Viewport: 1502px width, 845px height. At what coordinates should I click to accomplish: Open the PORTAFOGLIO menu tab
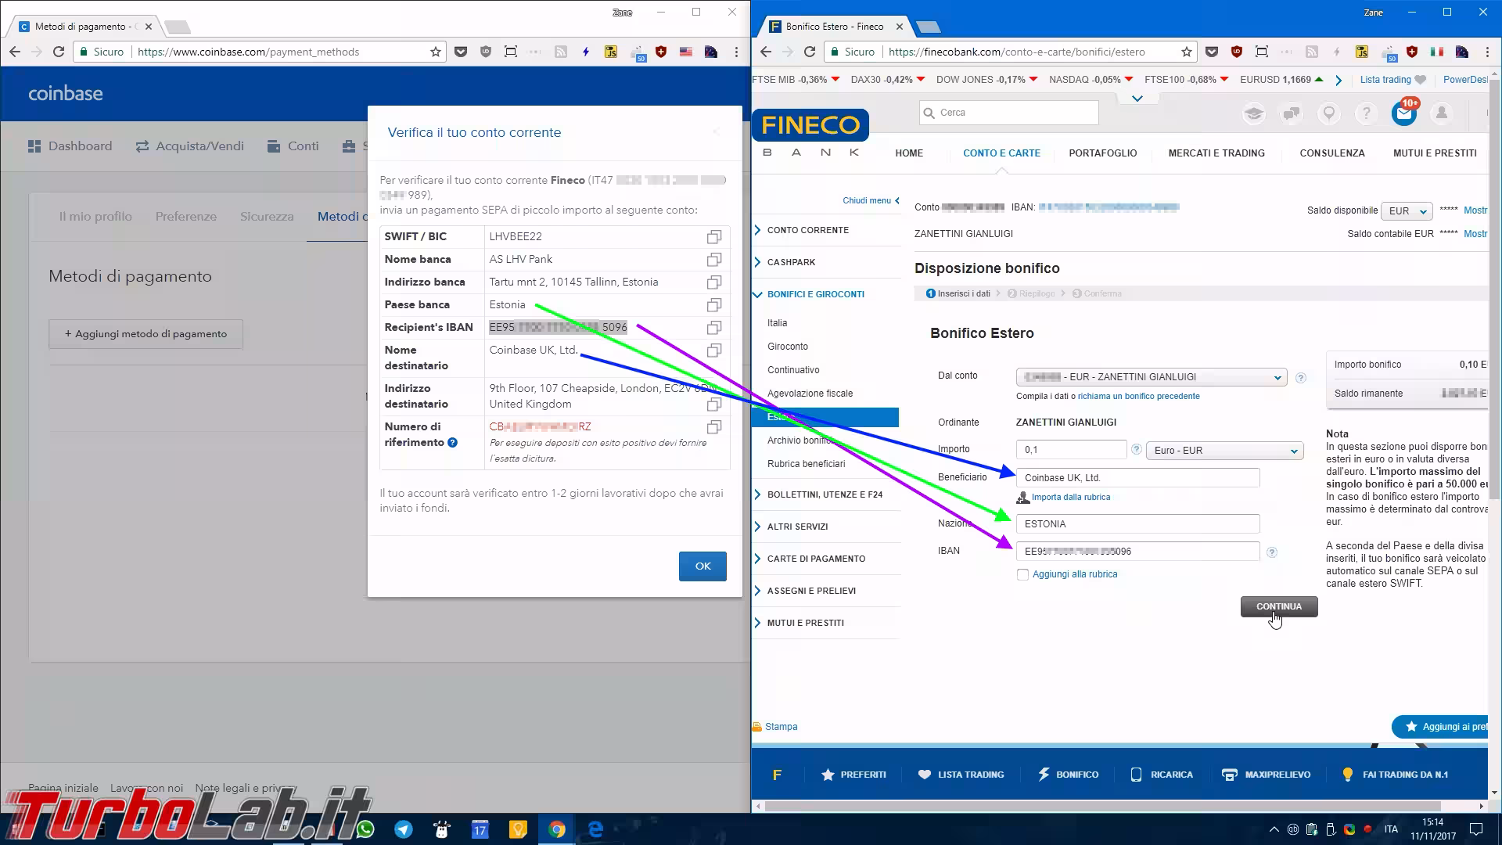(1102, 153)
